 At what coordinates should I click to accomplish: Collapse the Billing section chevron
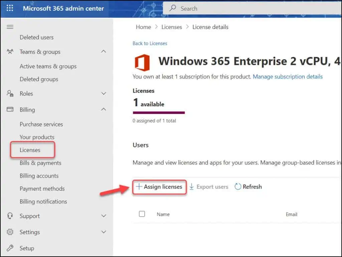tap(104, 109)
